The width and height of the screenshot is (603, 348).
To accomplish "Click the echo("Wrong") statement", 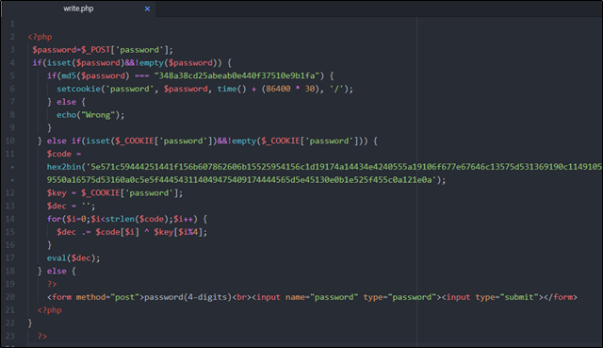I will 90,115.
